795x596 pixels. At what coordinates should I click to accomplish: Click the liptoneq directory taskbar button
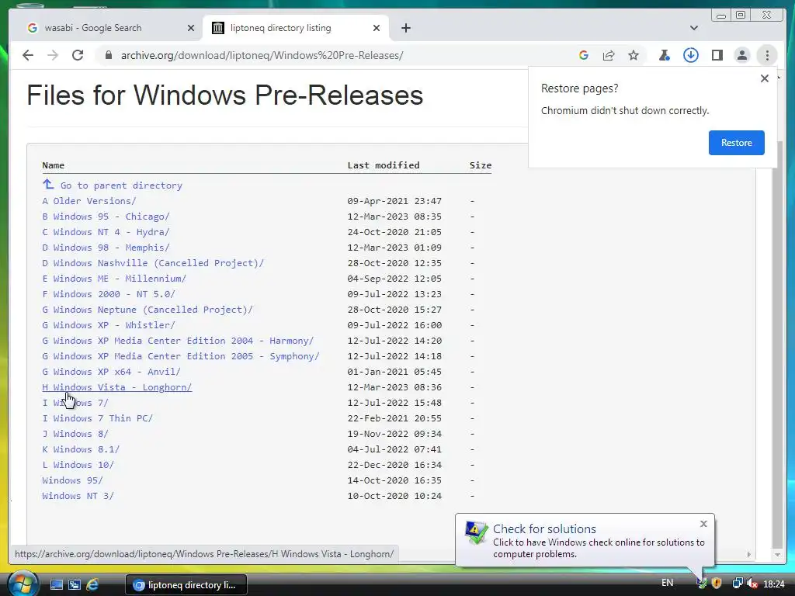click(x=186, y=585)
